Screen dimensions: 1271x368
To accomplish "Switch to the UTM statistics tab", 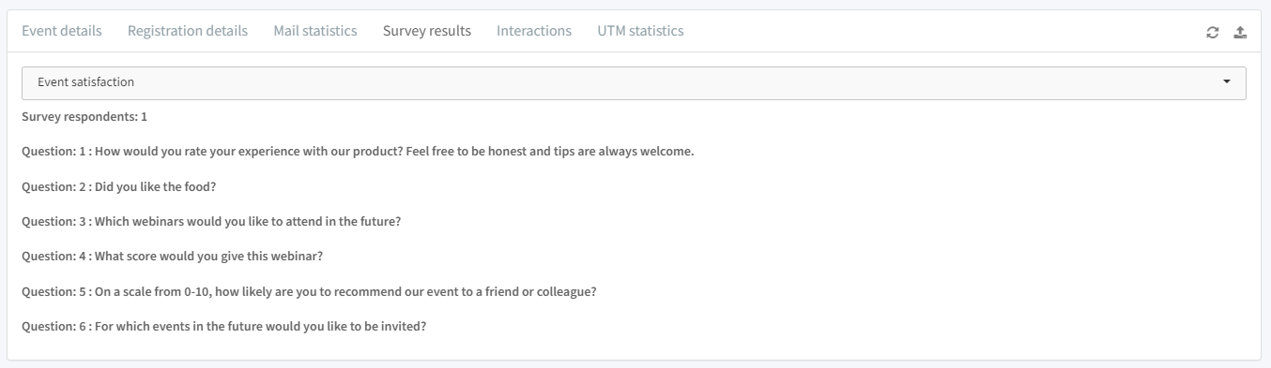I will pyautogui.click(x=640, y=31).
